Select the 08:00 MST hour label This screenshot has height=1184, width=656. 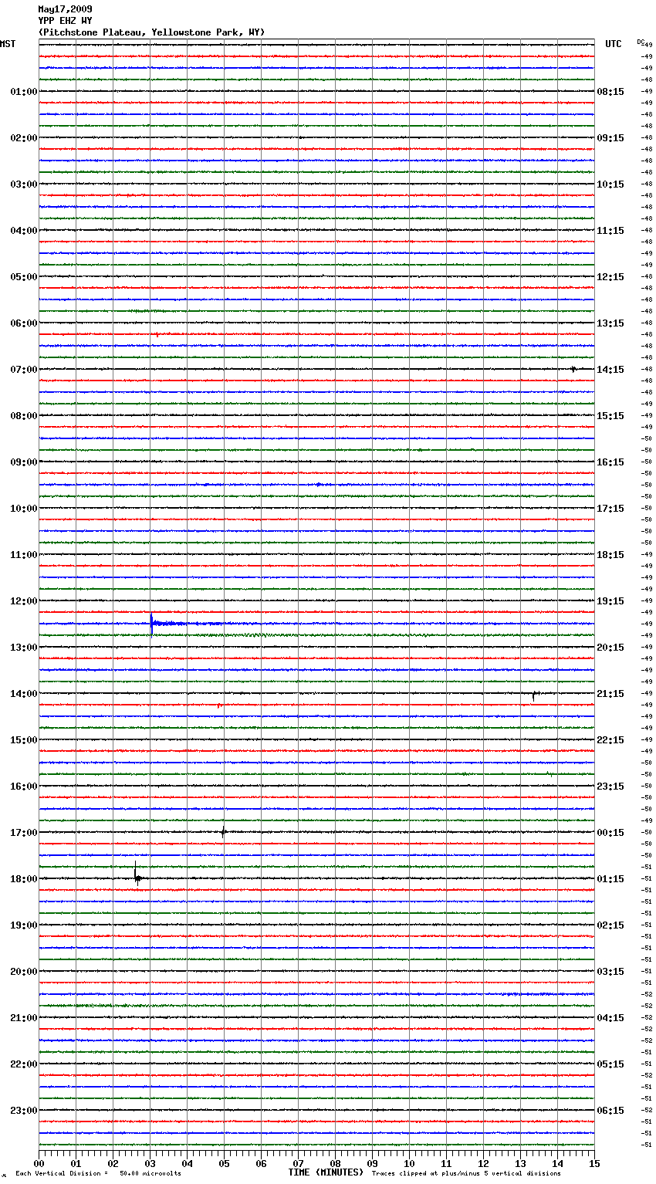(x=24, y=416)
